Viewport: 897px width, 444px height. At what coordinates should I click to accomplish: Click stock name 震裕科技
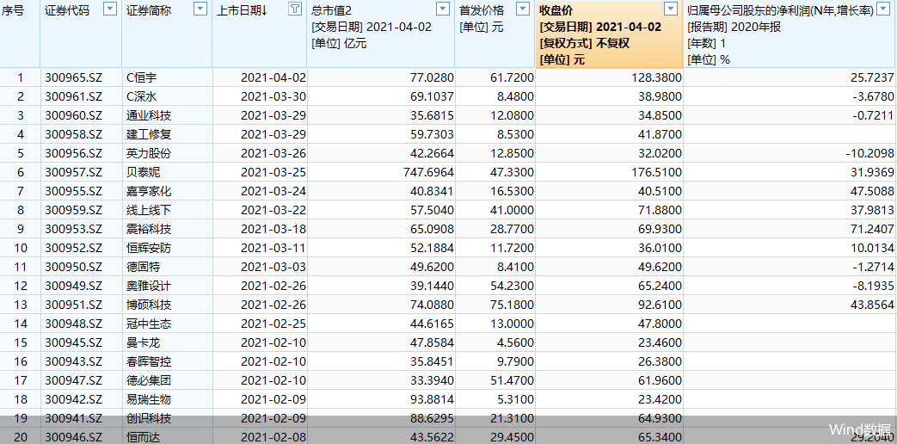coord(149,229)
